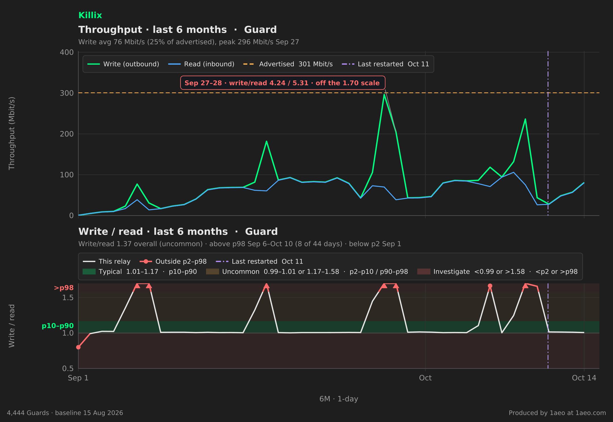Click the 400 tick on throughput axis
Screen dimensions: 613x422
[67, 52]
